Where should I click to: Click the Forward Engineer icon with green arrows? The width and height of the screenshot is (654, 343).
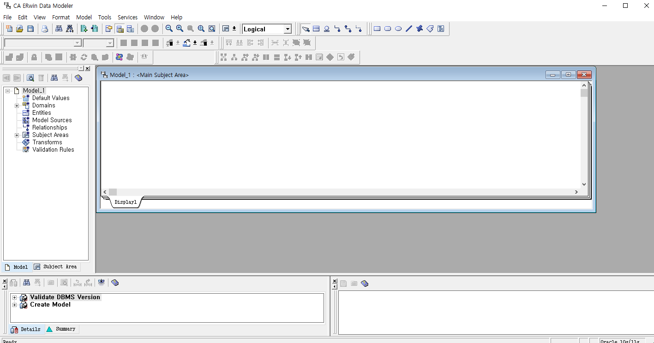point(84,29)
